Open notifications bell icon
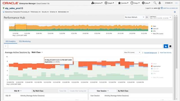 coord(159,3)
